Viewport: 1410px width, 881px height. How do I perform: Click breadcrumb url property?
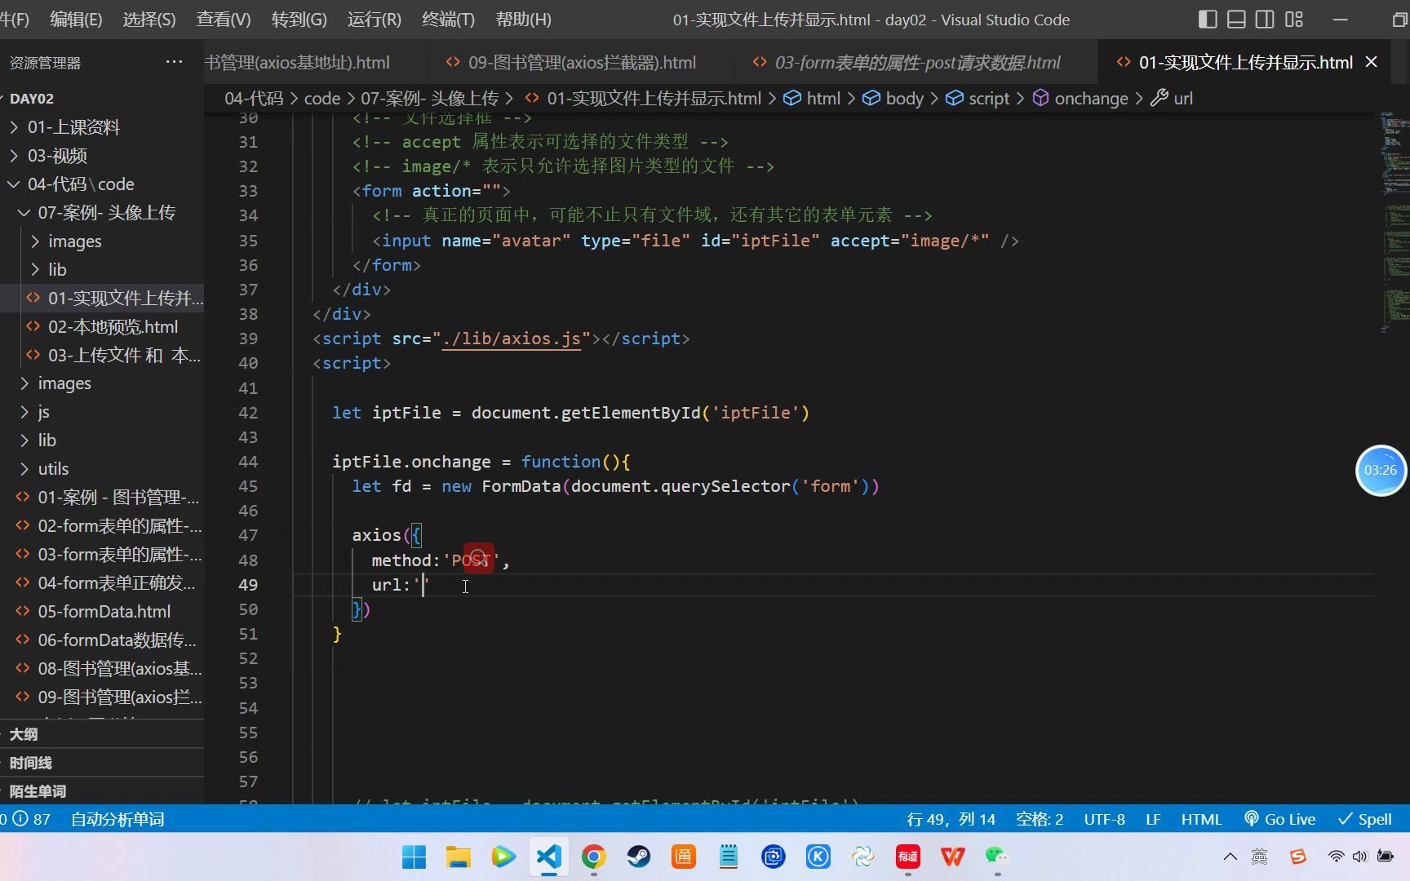tap(1172, 99)
